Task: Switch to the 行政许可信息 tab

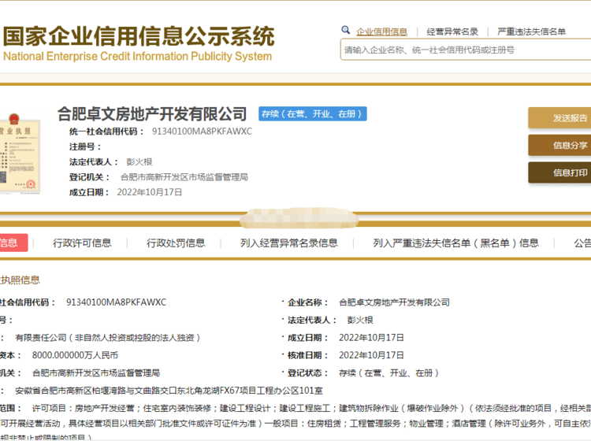Action: 82,243
